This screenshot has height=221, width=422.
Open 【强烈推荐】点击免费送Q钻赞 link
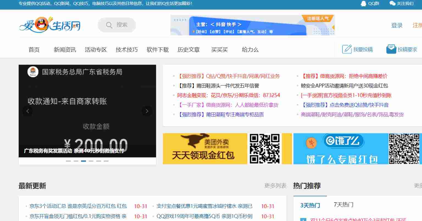(x=345, y=105)
